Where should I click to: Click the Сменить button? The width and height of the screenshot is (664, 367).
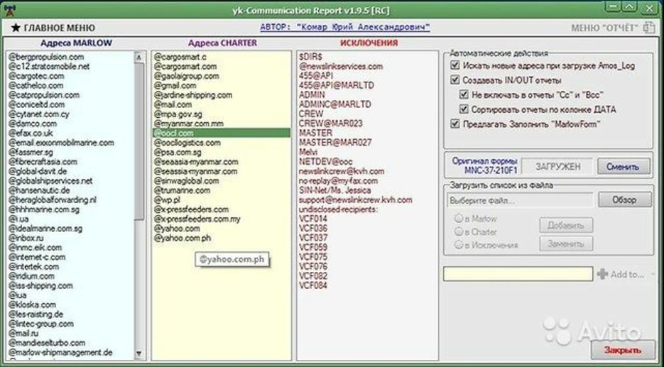click(x=624, y=166)
